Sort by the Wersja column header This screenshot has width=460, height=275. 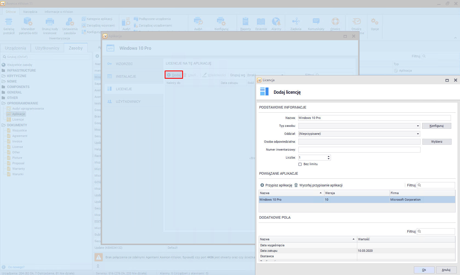point(356,193)
